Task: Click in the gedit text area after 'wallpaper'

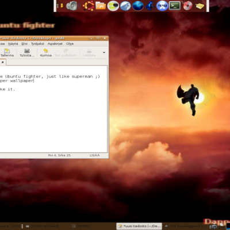Action: tap(34, 81)
